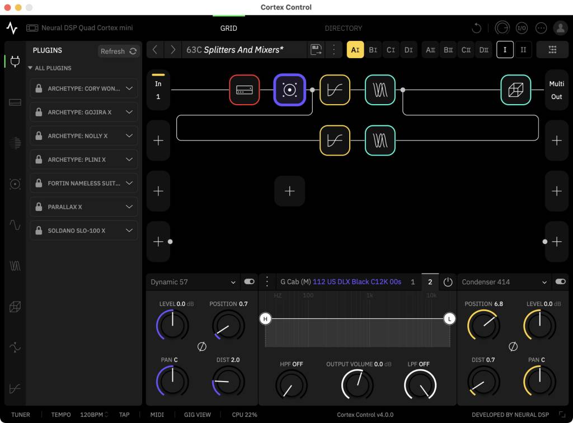Select scene BI from the scene row
The width and height of the screenshot is (573, 423).
pyautogui.click(x=373, y=49)
